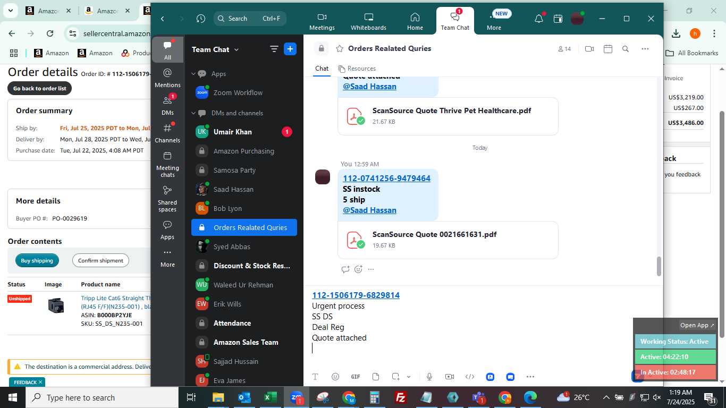Switch to the Resources tab
The image size is (726, 408).
click(357, 69)
